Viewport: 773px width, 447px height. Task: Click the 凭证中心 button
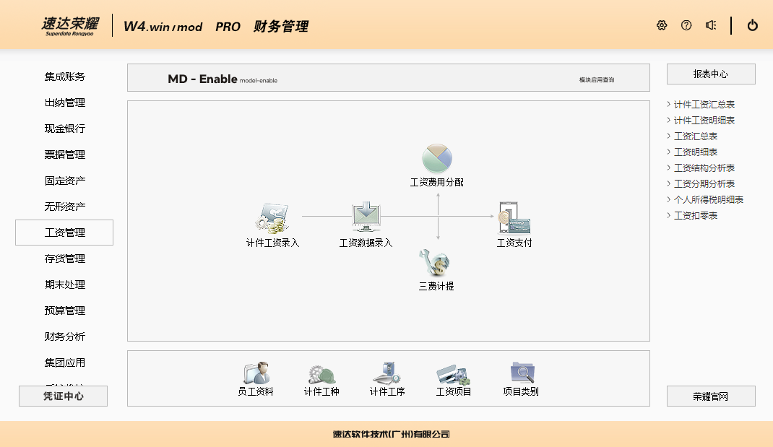point(63,396)
